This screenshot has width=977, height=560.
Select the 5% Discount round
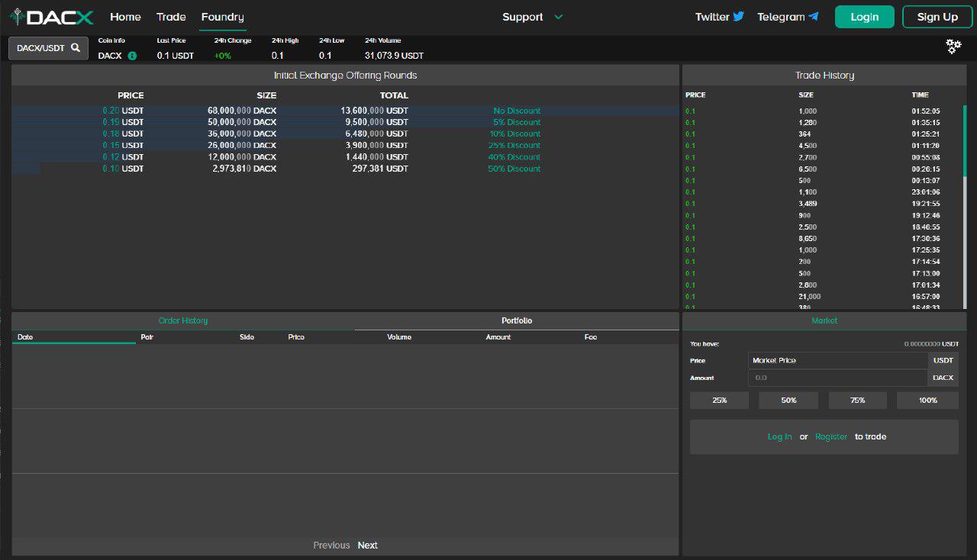[x=345, y=122]
